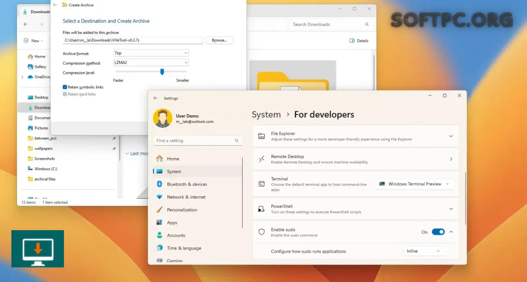The image size is (527, 282).
Task: Open Personalization settings page
Action: [198, 210]
